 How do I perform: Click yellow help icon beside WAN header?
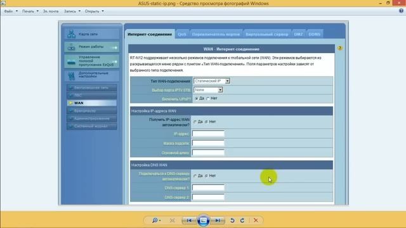click(340, 48)
